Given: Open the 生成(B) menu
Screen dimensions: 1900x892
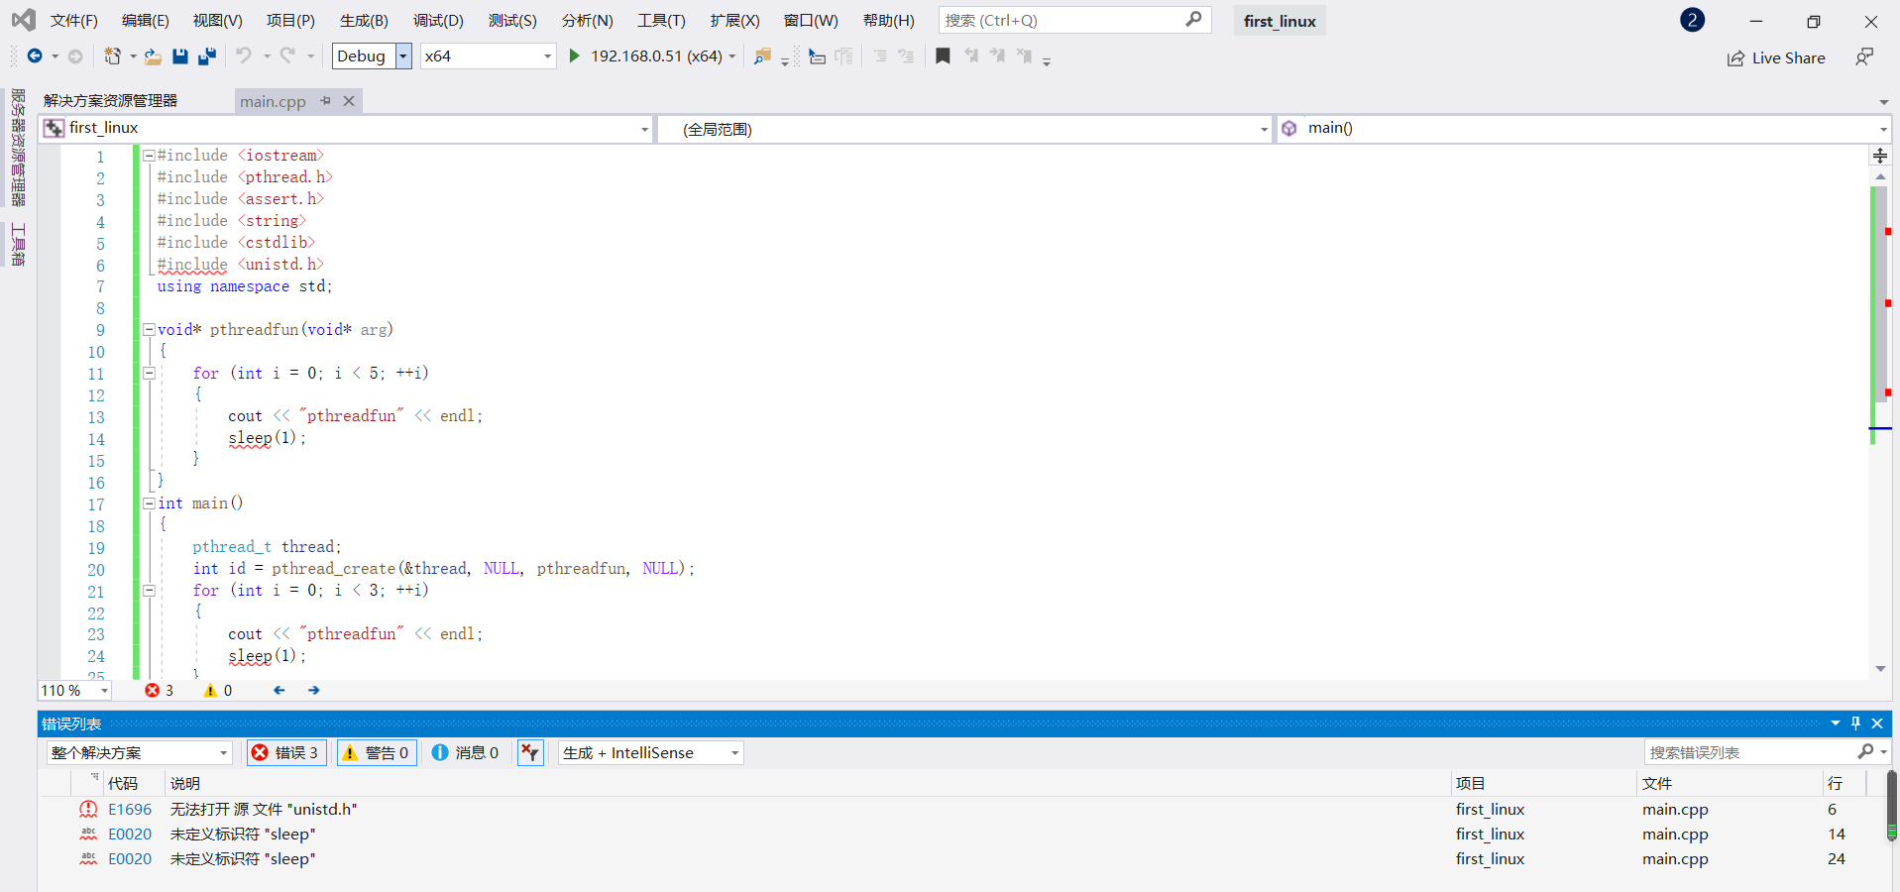Looking at the screenshot, I should tap(364, 21).
